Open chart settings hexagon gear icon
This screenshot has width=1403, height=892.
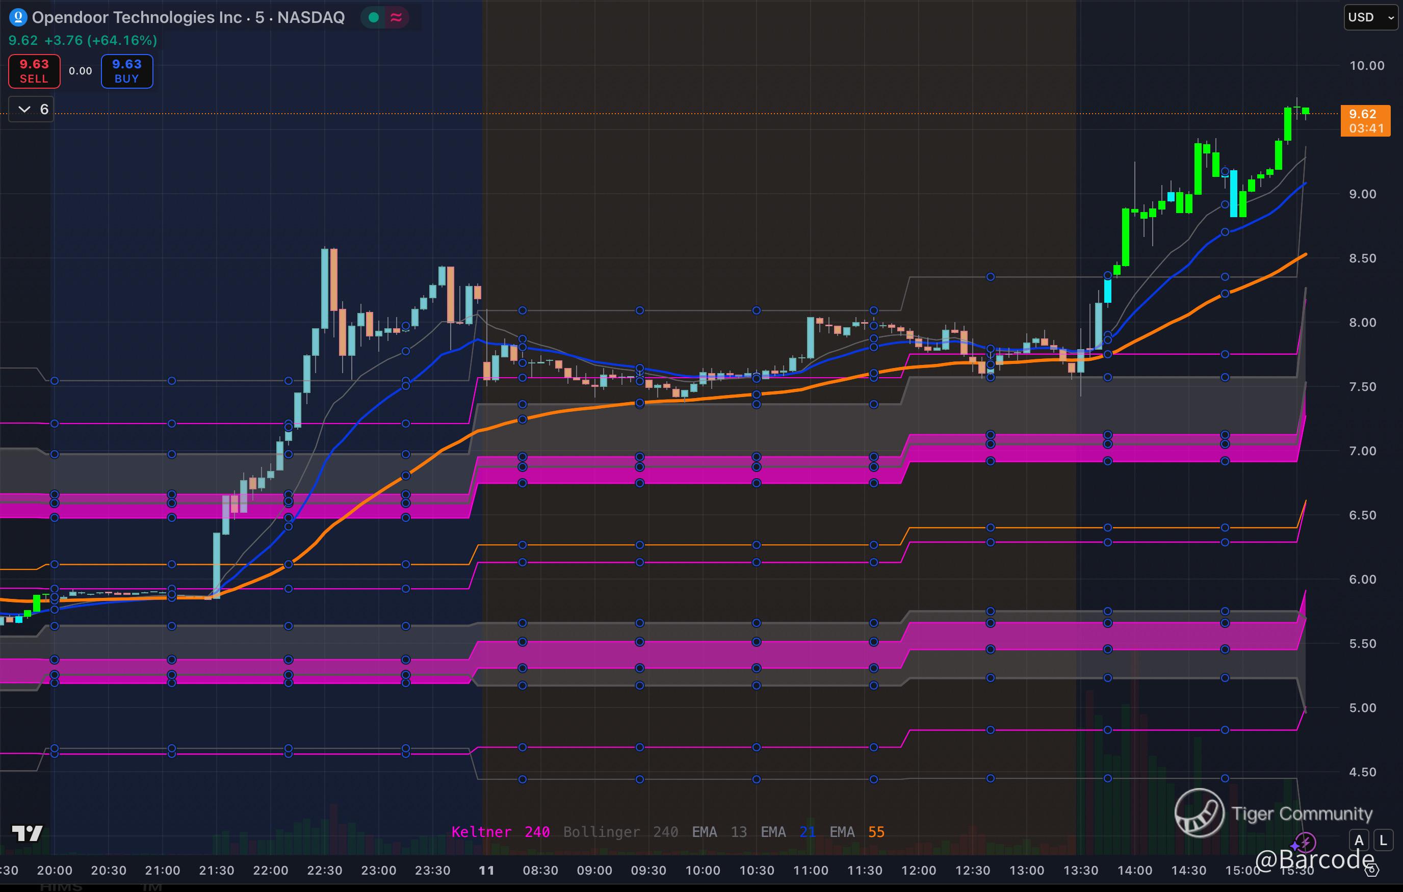click(1373, 870)
